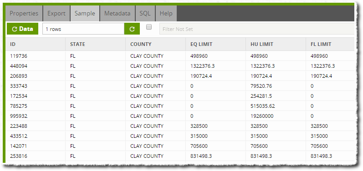This screenshot has height=171, width=363.
Task: Click FL LIMIT value 831498.3
Action: [x=322, y=156]
